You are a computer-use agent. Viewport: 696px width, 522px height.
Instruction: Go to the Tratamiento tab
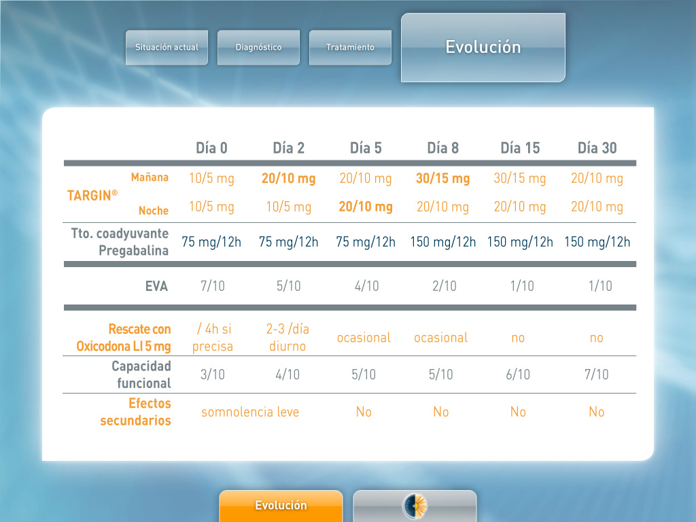pyautogui.click(x=350, y=48)
